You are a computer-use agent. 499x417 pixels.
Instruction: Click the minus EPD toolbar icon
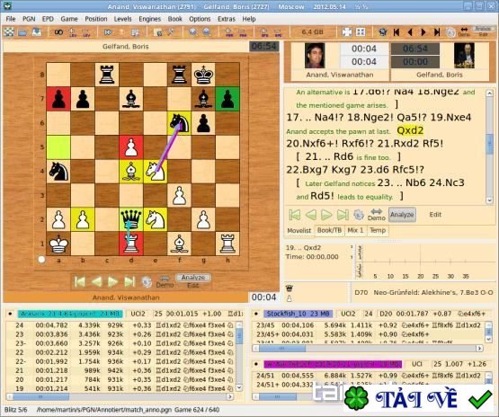click(278, 32)
